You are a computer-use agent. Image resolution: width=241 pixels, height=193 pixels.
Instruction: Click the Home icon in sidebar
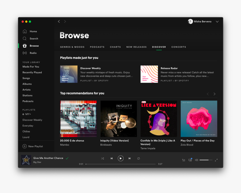[25, 31]
